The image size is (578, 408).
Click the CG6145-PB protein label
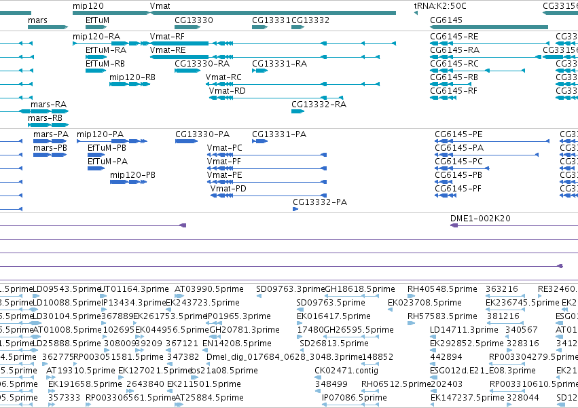click(458, 175)
